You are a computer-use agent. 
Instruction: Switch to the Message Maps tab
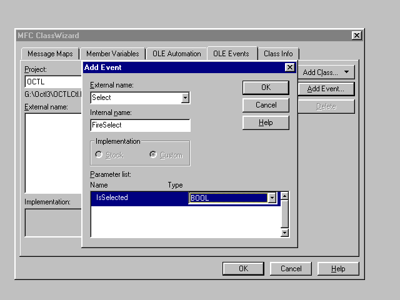point(50,54)
